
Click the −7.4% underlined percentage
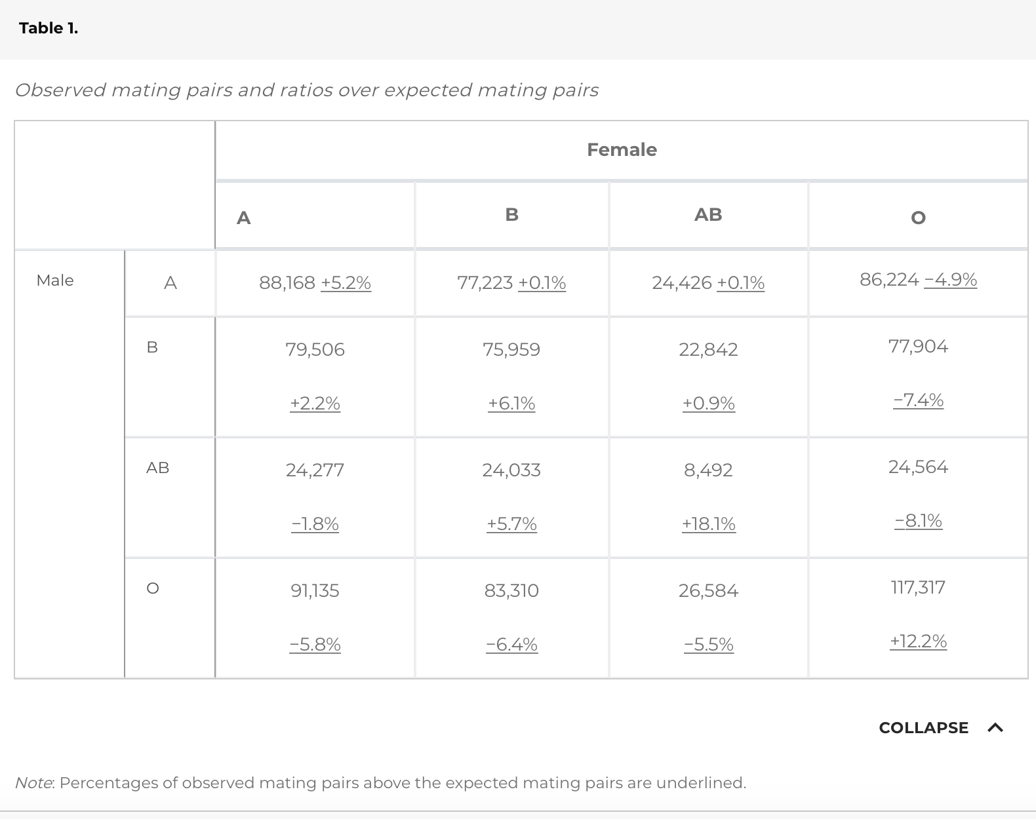(918, 400)
